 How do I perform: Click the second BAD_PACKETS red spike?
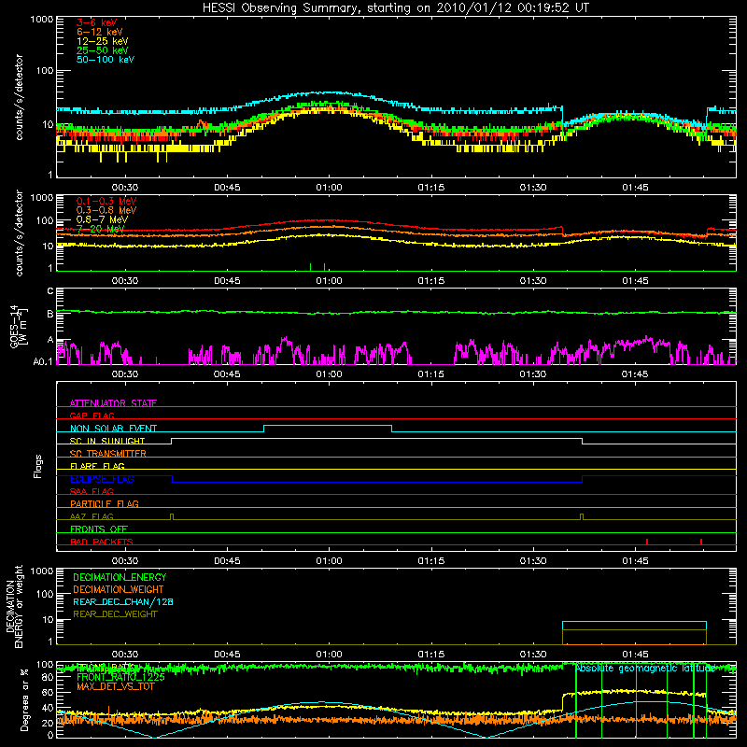pos(701,542)
